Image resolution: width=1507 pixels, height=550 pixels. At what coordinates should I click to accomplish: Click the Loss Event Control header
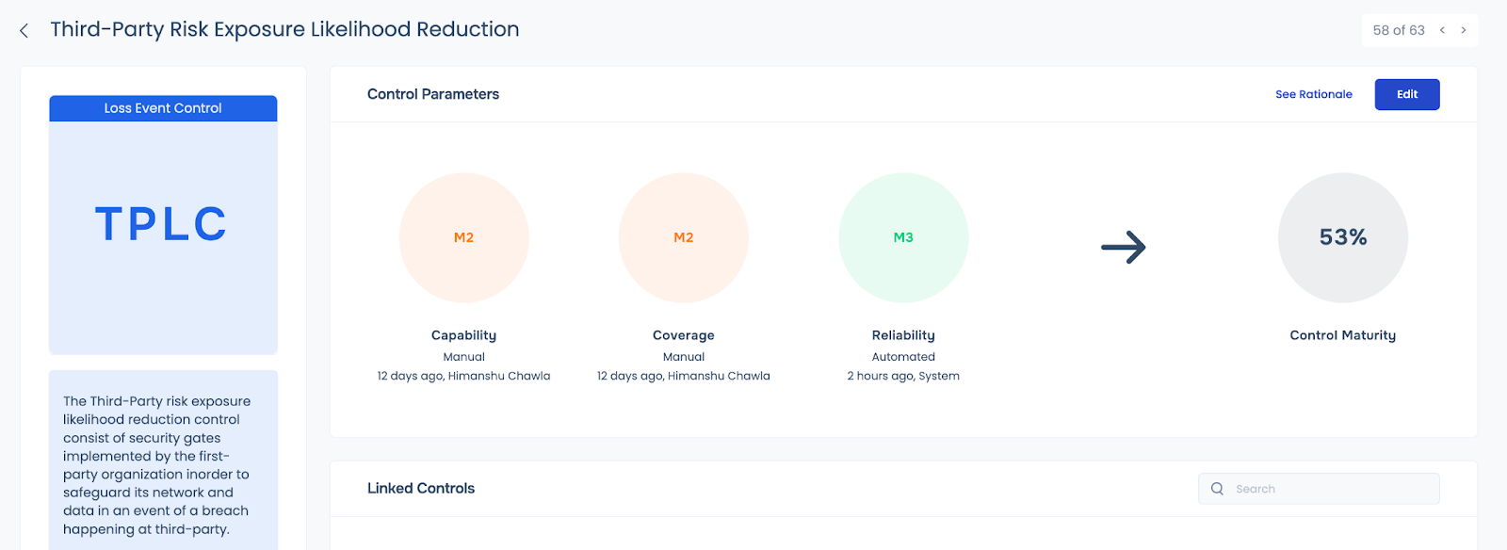[x=163, y=108]
